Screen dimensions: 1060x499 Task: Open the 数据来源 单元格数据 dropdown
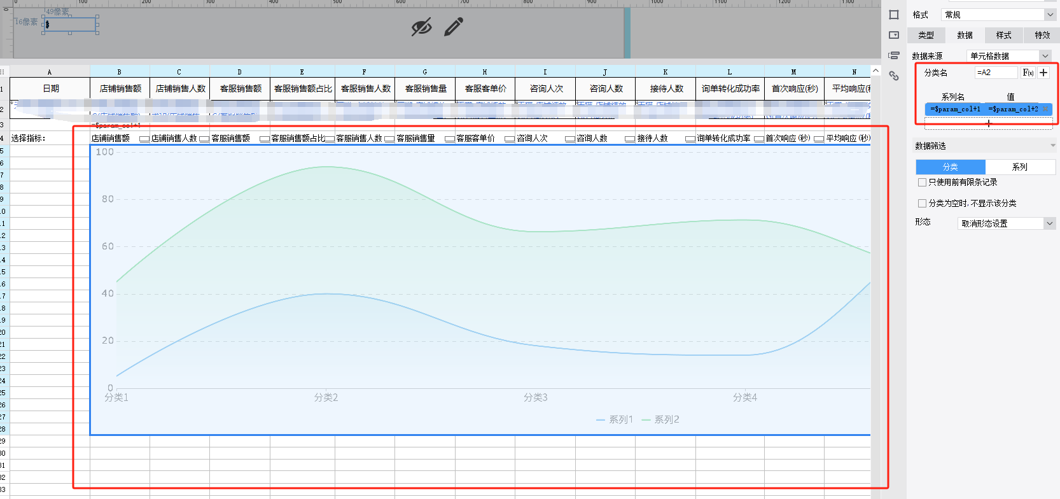point(1009,56)
